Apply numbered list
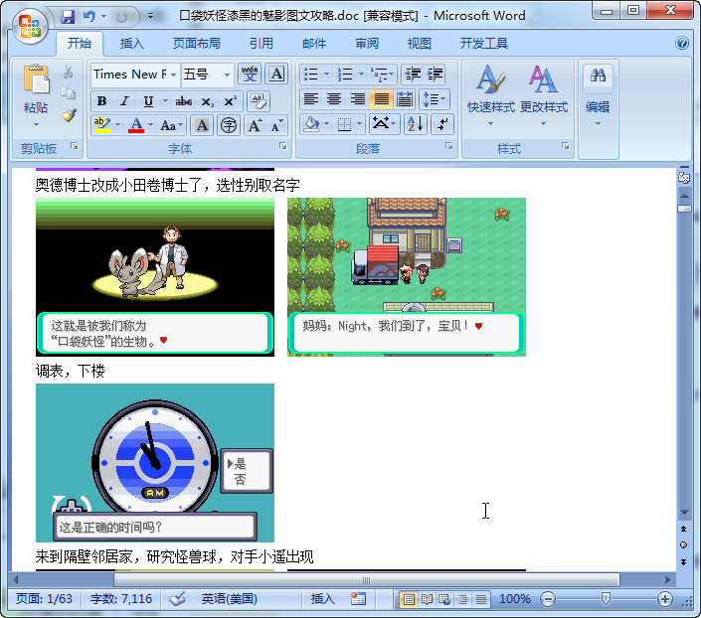701x618 pixels. (x=345, y=74)
